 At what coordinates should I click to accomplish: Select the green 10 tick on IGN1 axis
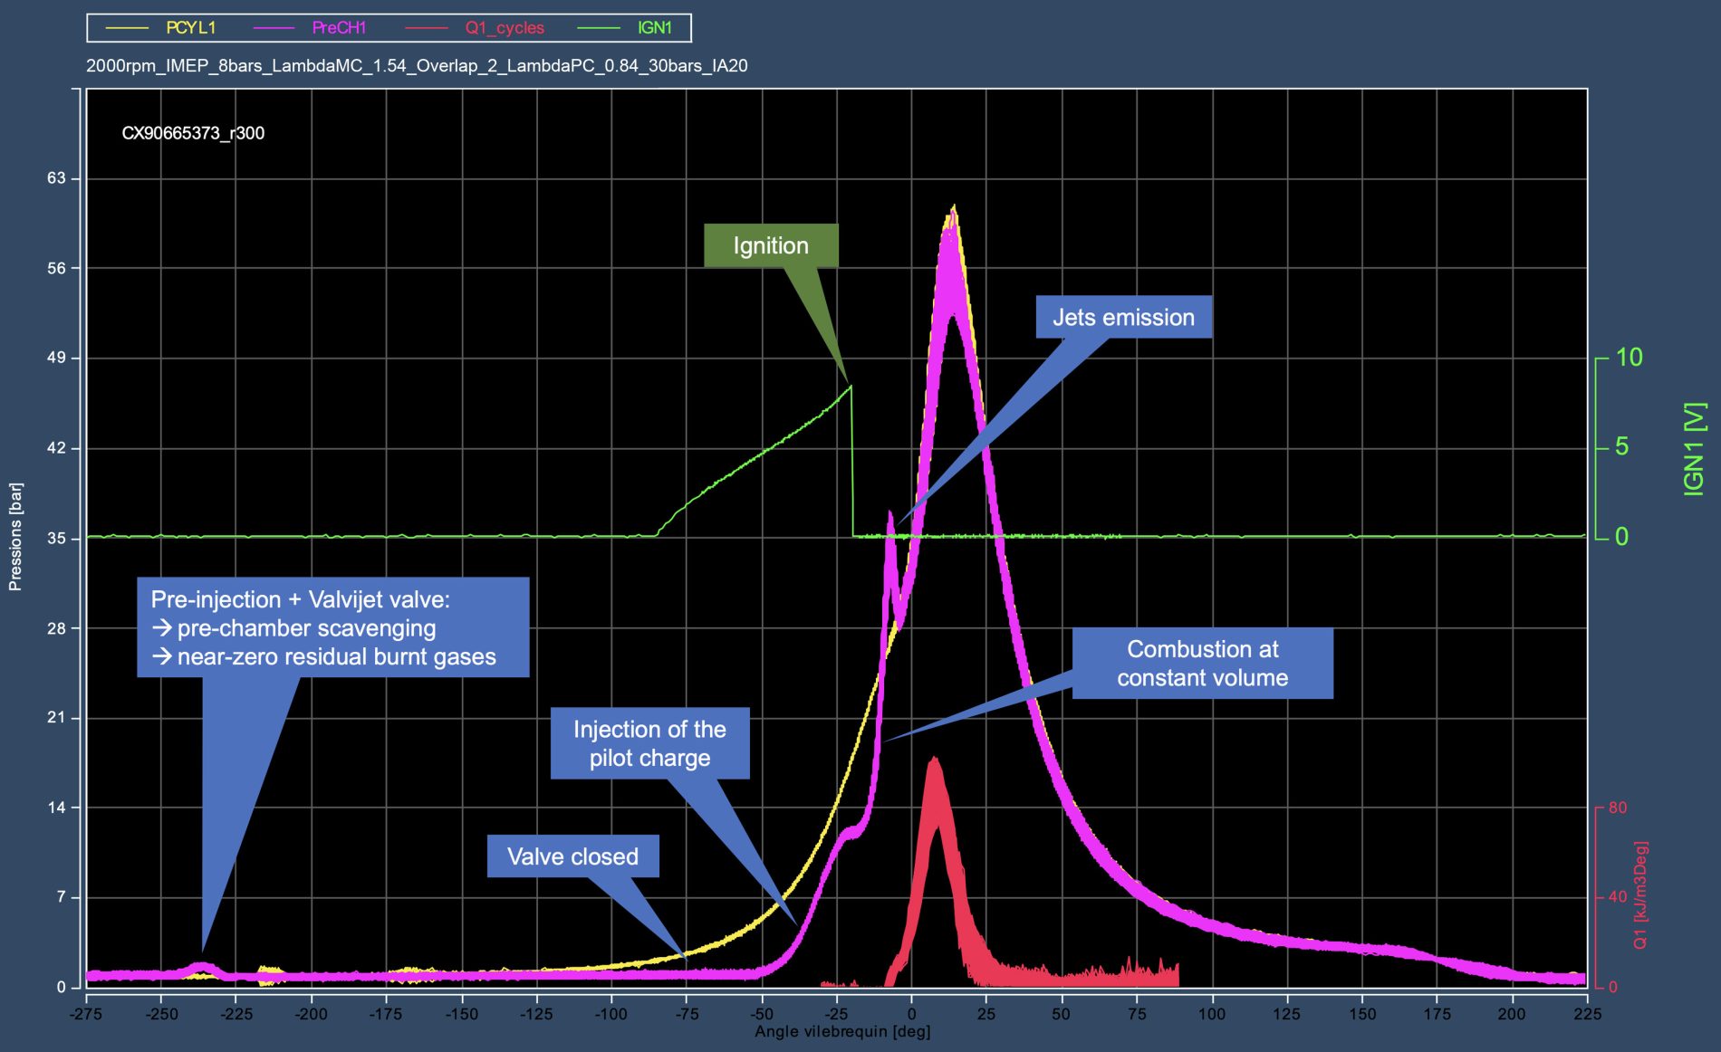click(1629, 358)
